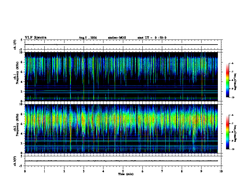Click the time-axis tick label "3"

tap(84, 171)
